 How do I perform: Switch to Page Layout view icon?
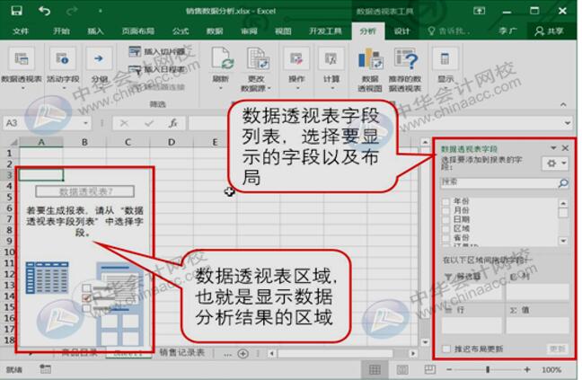tap(402, 369)
